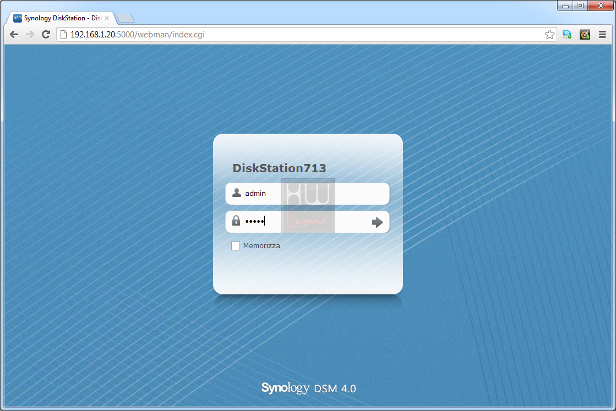Click the browser forward arrow
The width and height of the screenshot is (616, 411).
[30, 35]
